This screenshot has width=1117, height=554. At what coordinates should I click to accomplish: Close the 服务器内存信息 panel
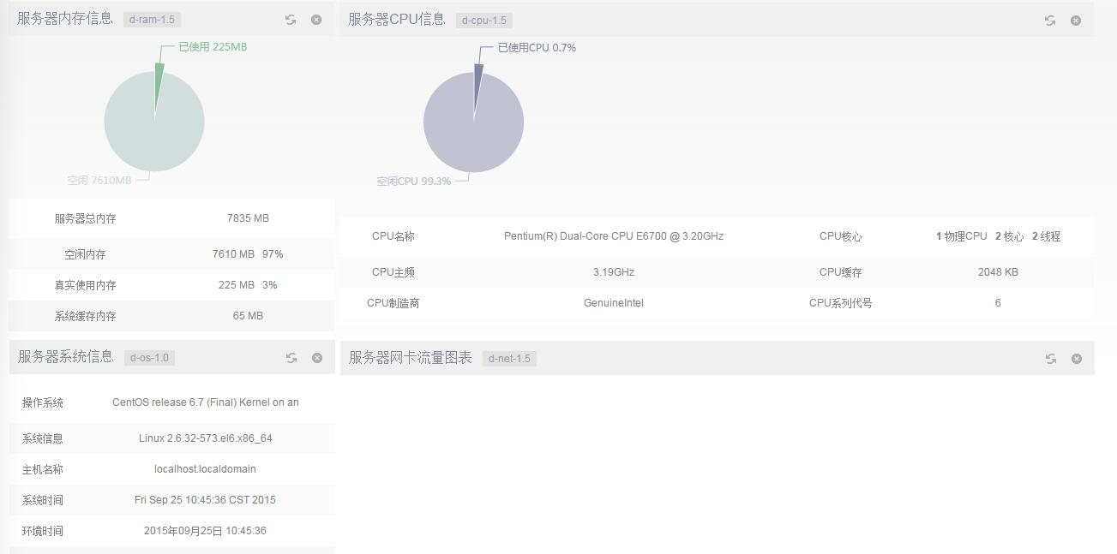316,20
